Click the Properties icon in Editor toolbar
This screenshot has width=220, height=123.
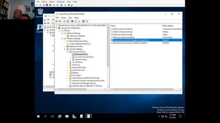tap(76, 21)
